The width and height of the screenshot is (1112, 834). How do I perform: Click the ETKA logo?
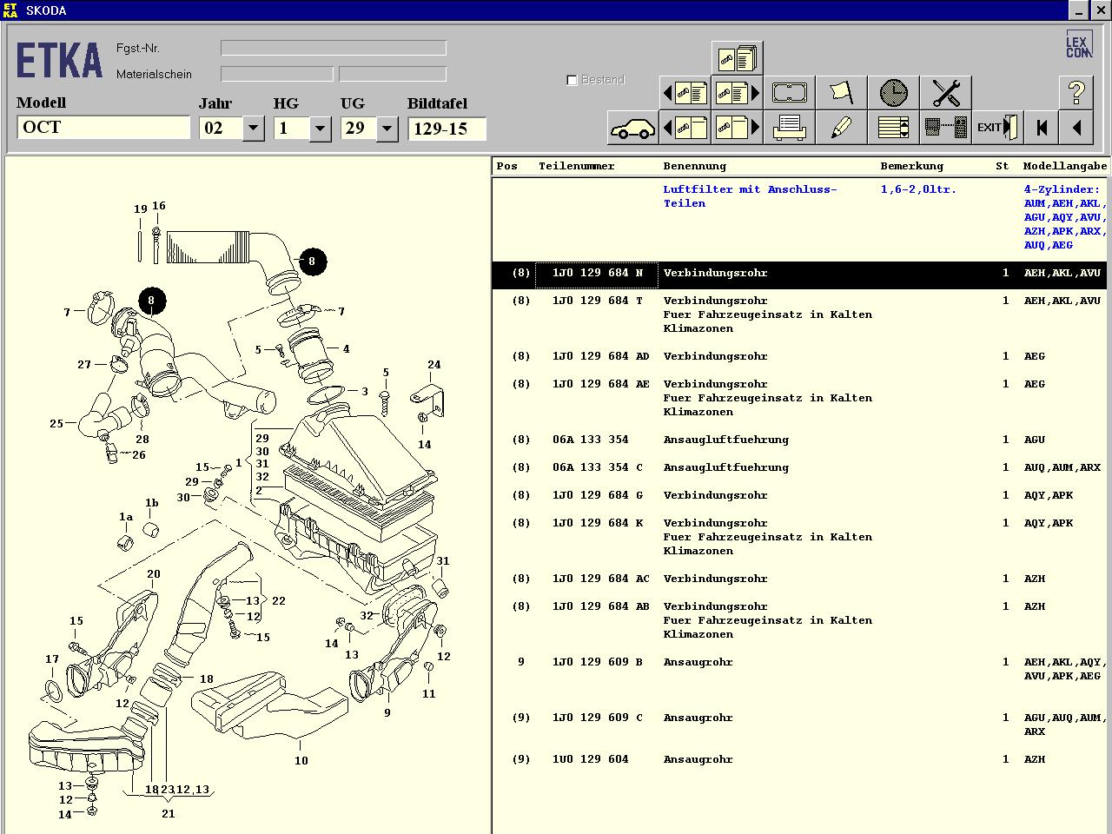[x=59, y=61]
